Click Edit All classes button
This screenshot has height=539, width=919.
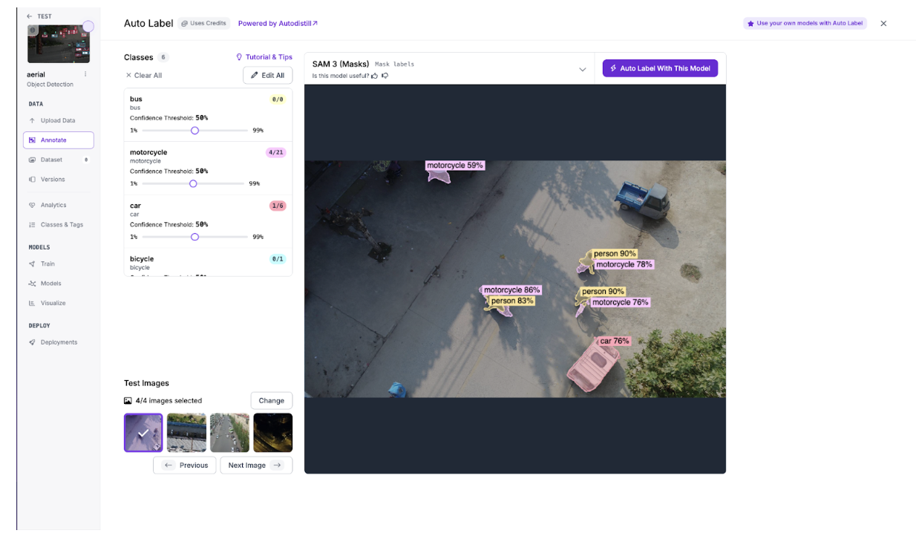(267, 76)
